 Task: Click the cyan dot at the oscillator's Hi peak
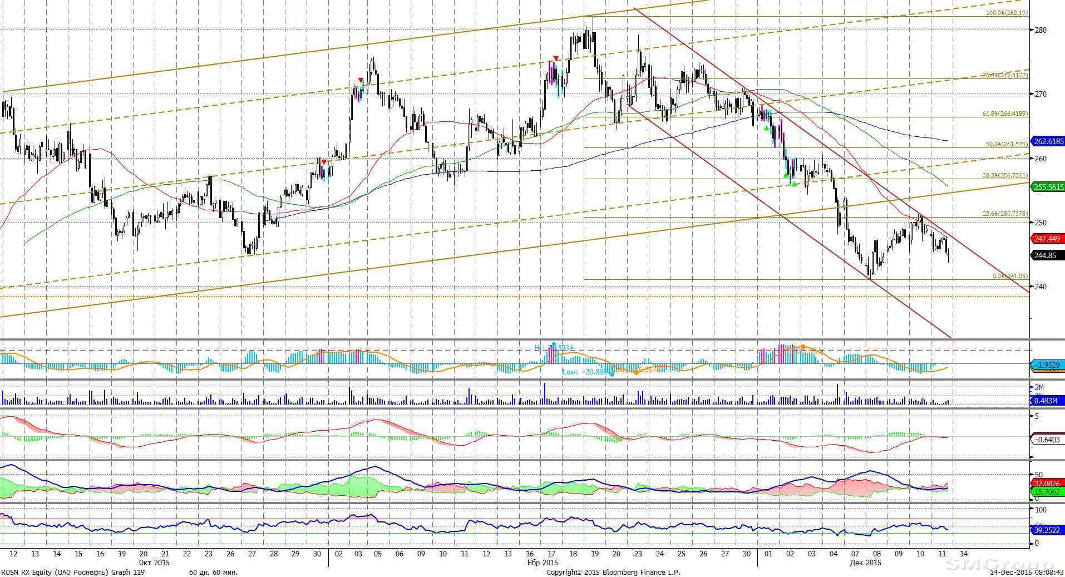click(x=554, y=345)
